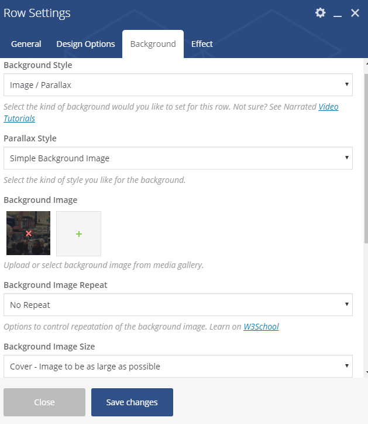Expand the Background Image Repeat dropdown
Screen dimensions: 368x424
coord(178,305)
